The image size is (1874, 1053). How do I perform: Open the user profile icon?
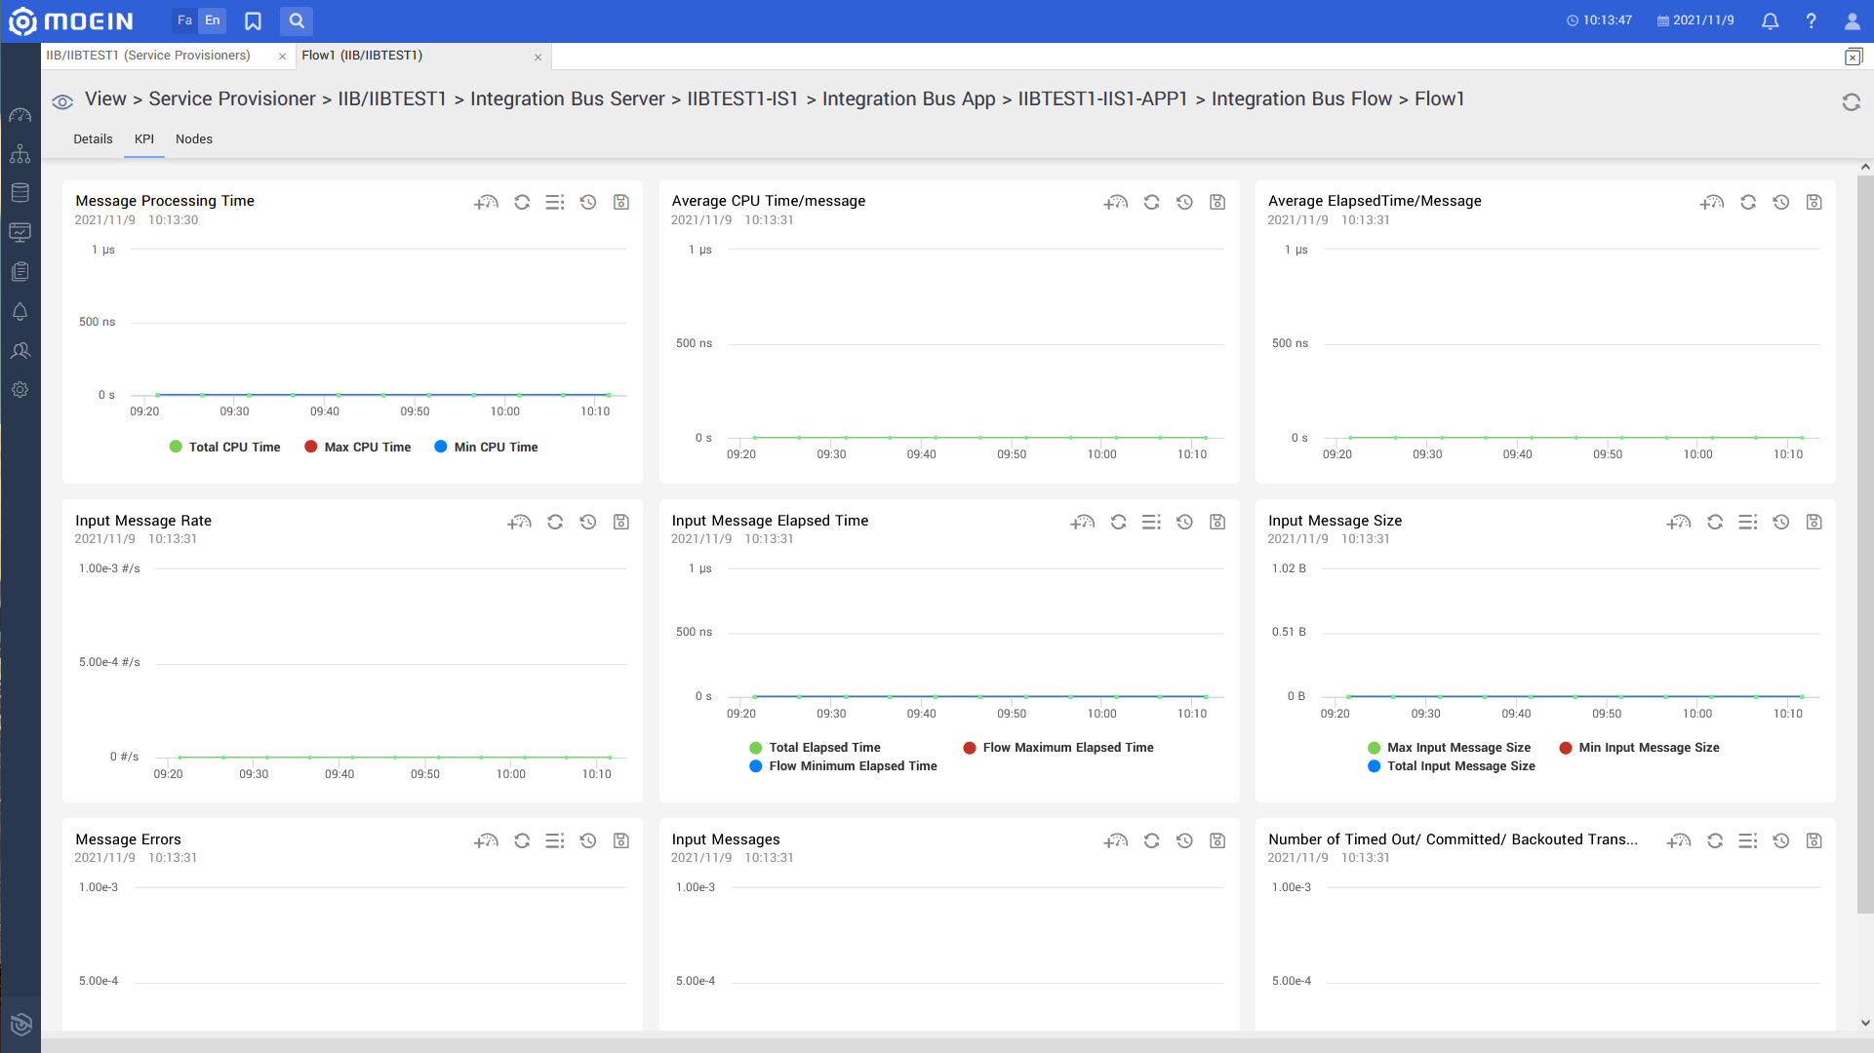click(x=1852, y=20)
